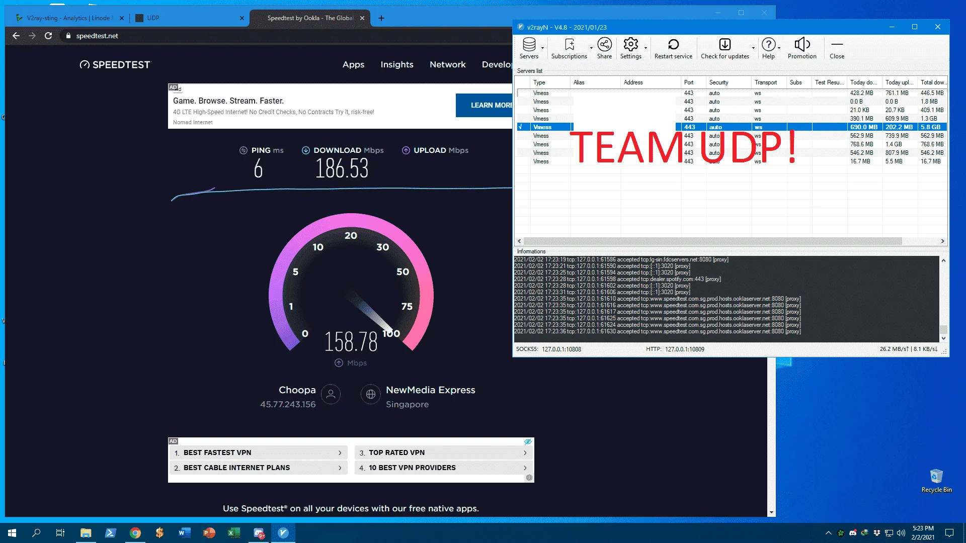Click the globe icon beside NewMedia Express
The image size is (966, 543).
371,394
